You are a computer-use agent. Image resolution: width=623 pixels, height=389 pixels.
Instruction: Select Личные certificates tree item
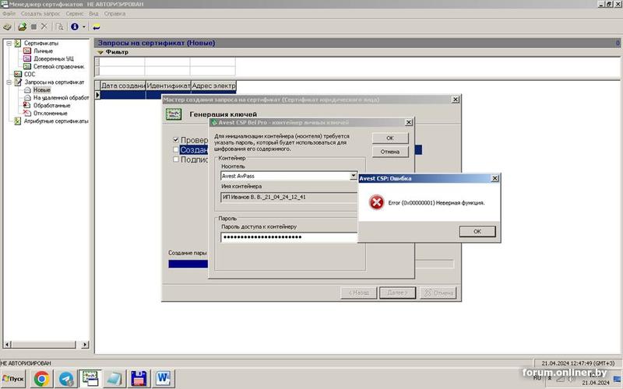[x=43, y=51]
